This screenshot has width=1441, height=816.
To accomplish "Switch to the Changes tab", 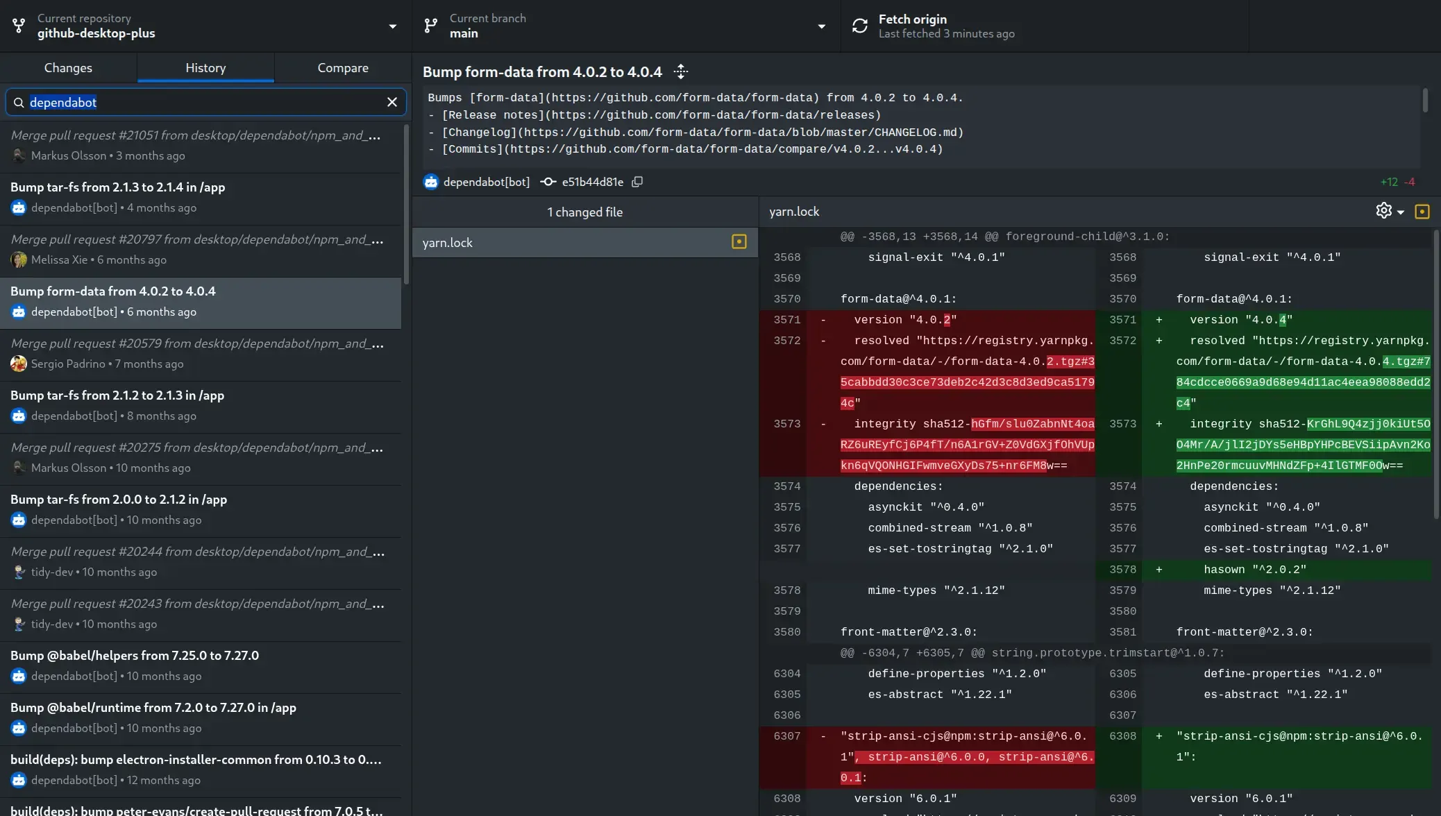I will click(x=68, y=68).
